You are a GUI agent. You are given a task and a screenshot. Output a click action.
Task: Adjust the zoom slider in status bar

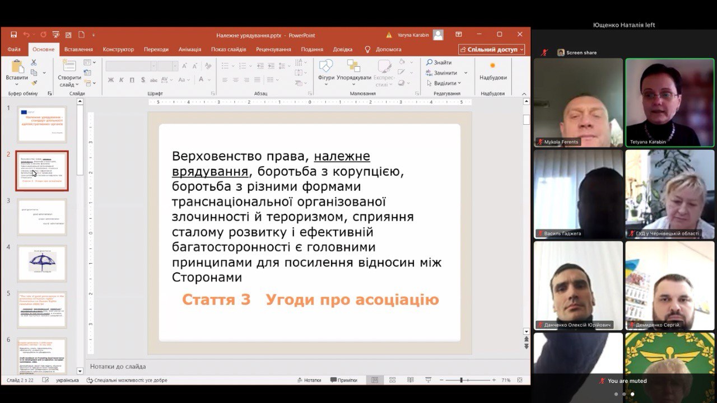462,380
